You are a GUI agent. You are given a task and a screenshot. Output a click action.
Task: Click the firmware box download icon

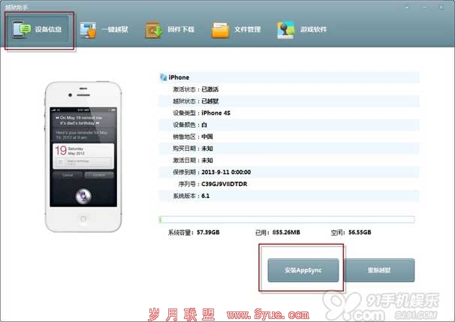[153, 30]
